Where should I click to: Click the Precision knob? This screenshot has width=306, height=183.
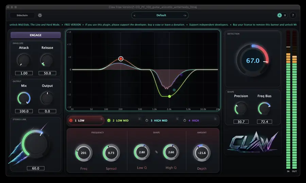click(x=241, y=108)
